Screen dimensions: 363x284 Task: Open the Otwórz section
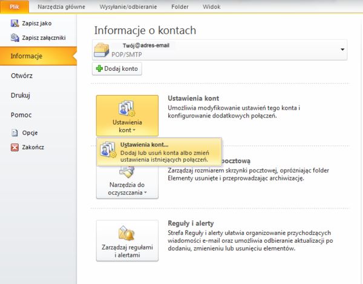pyautogui.click(x=22, y=76)
